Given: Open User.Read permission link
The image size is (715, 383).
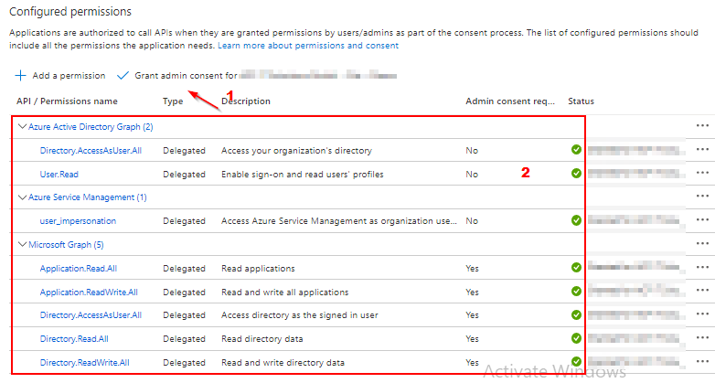Looking at the screenshot, I should click(59, 175).
